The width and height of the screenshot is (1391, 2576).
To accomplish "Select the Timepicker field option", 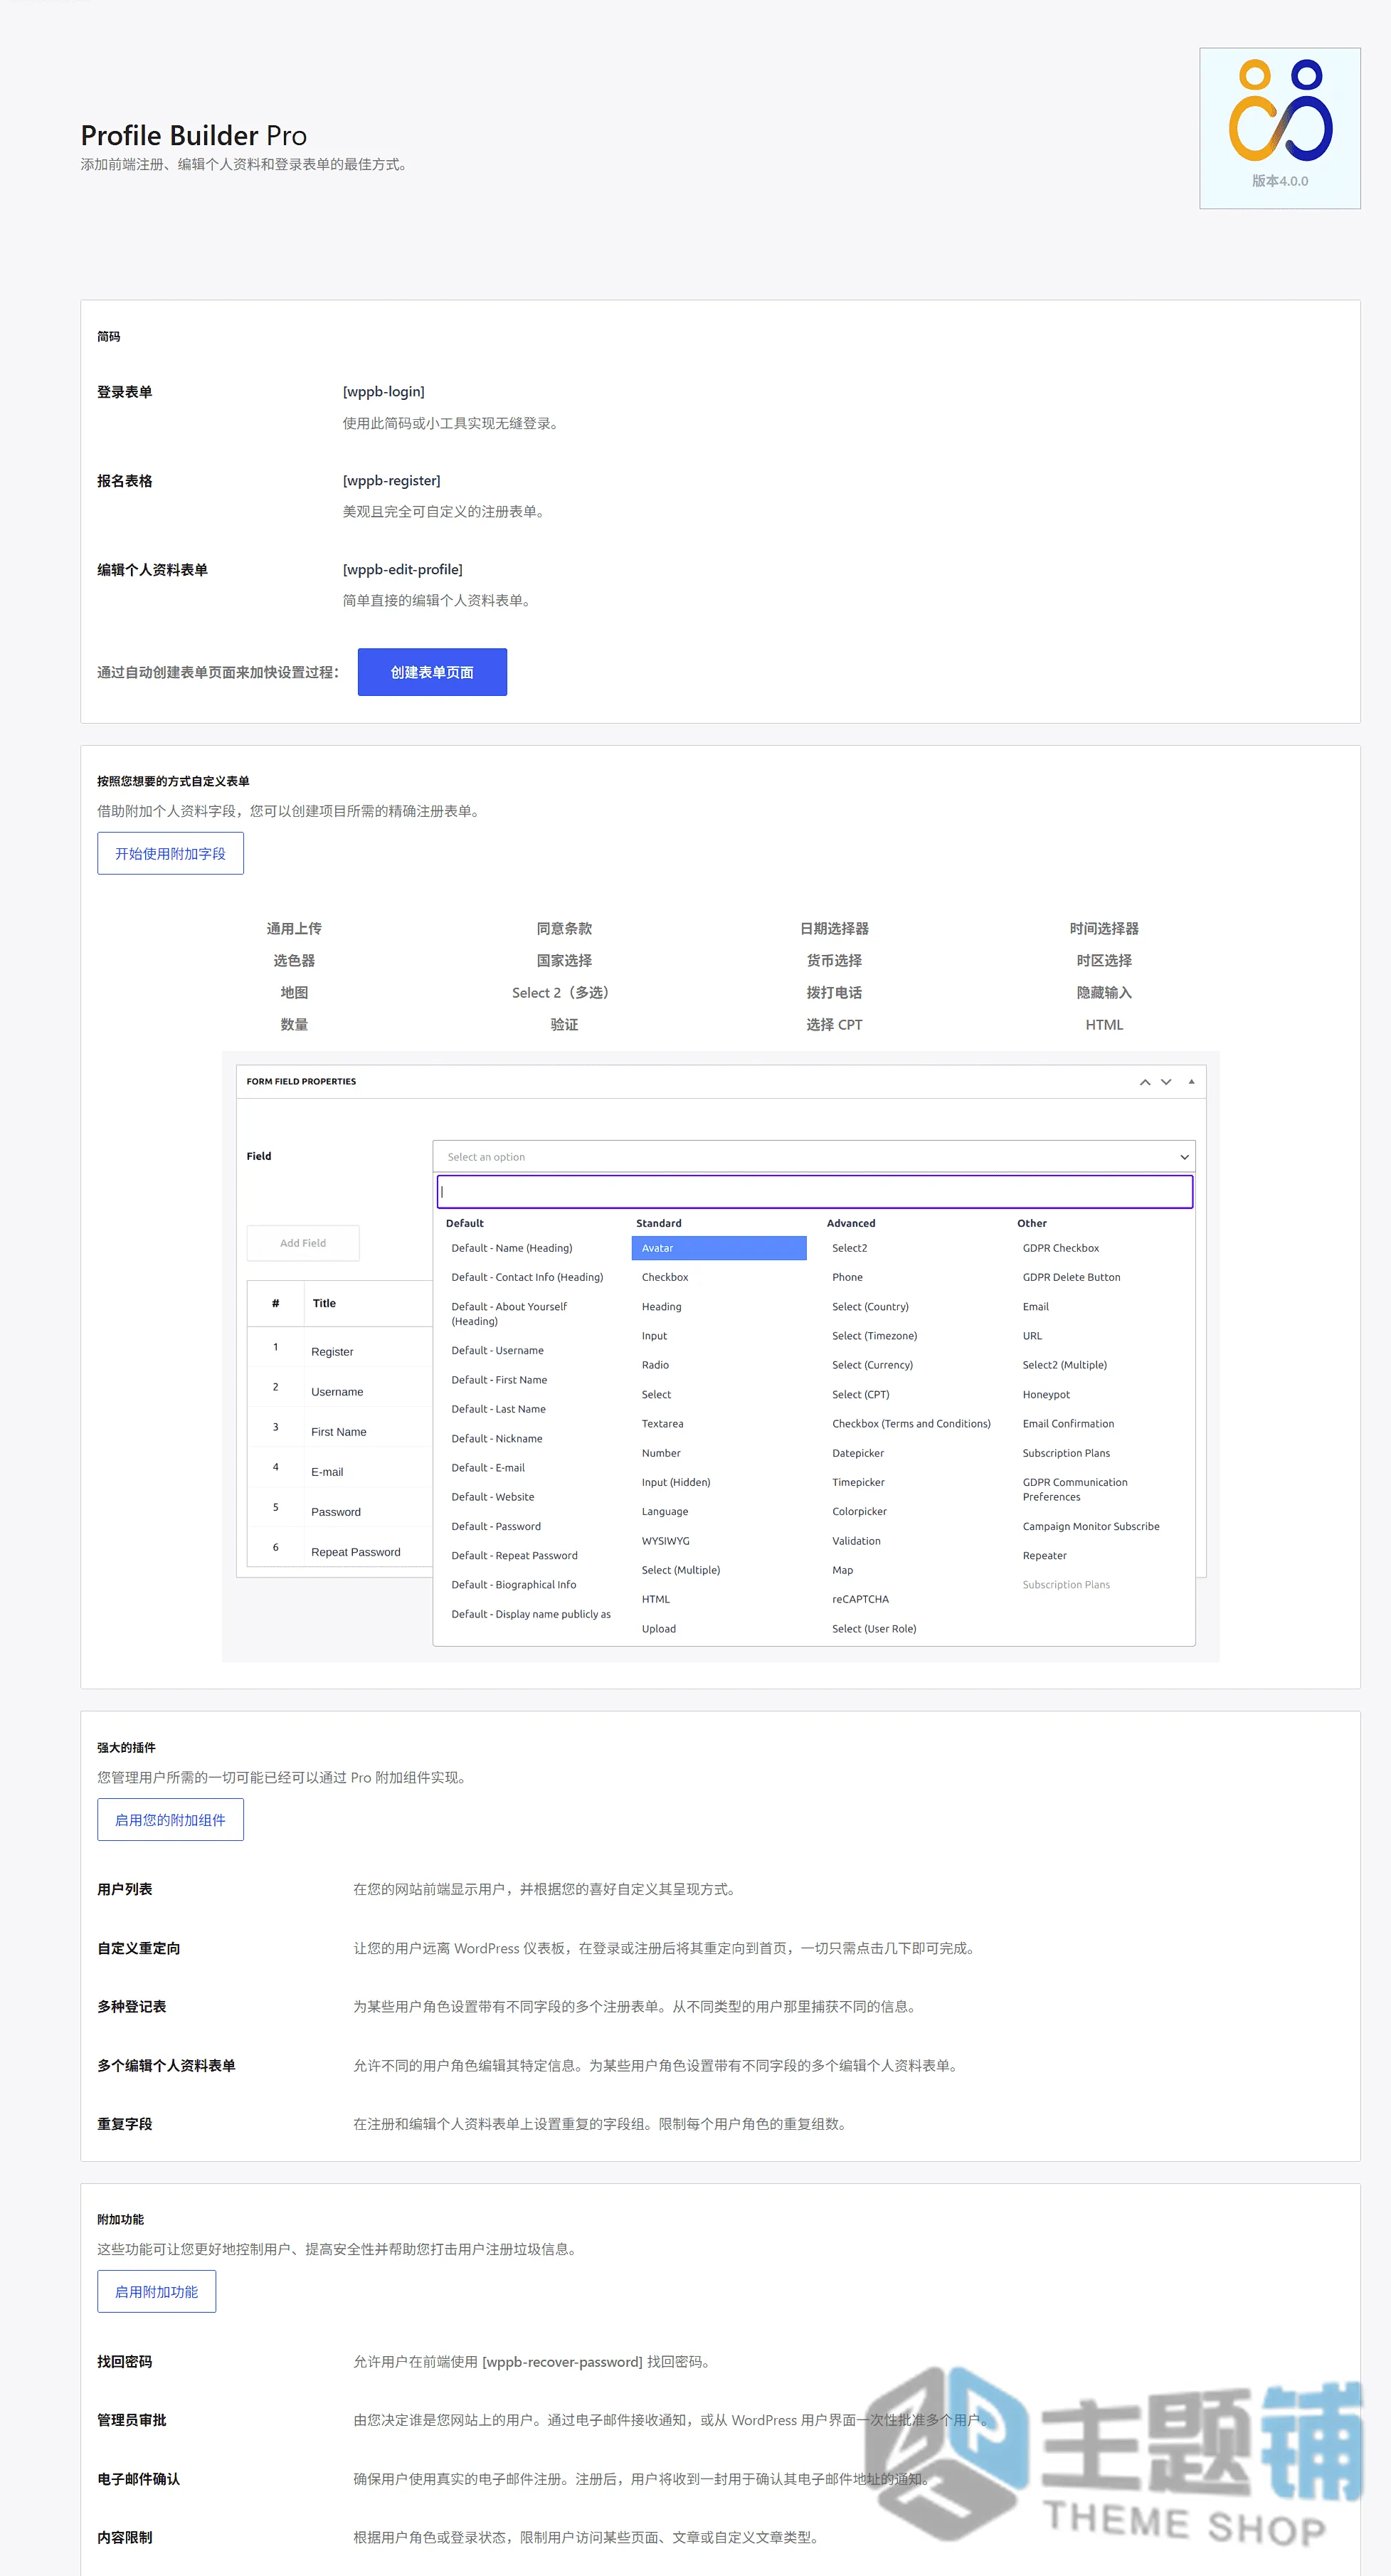I will (x=858, y=1482).
